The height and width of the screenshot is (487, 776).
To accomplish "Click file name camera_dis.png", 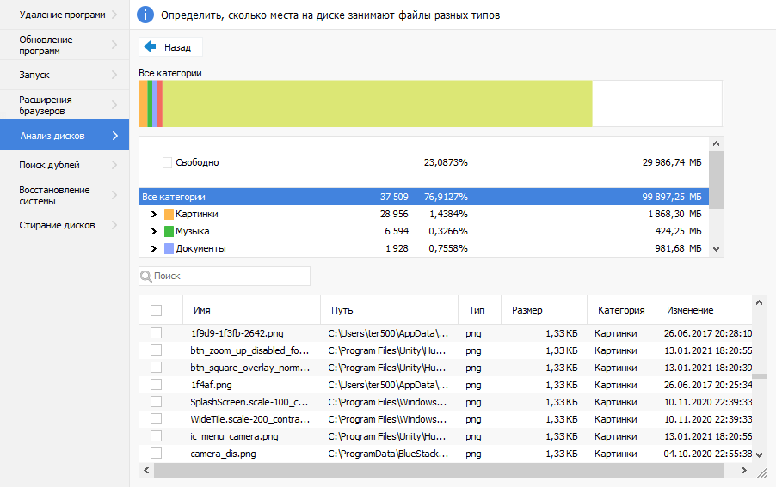I will (x=223, y=454).
